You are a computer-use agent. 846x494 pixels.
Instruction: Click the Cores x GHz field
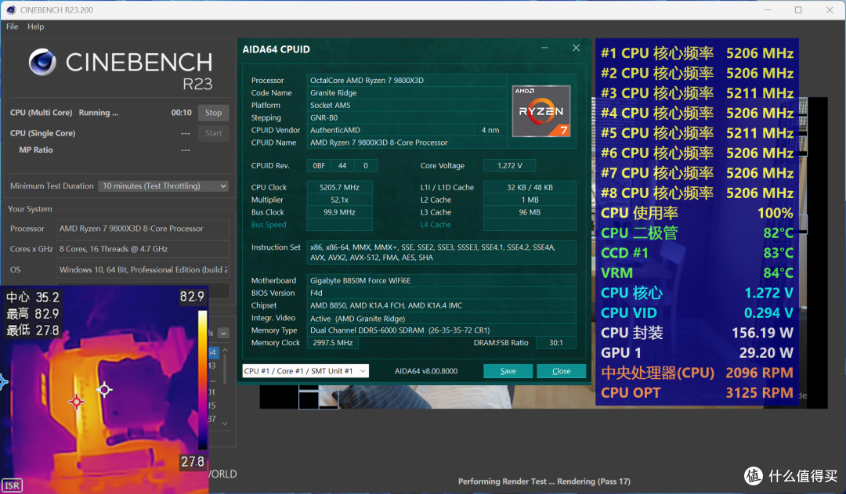coord(143,249)
